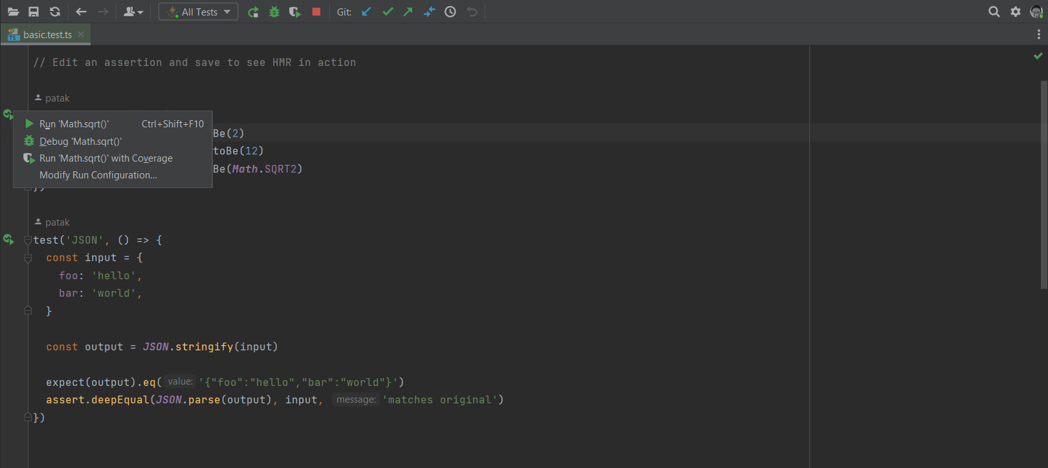Click the Git Commit green checkmark
This screenshot has width=1048, height=468.
pyautogui.click(x=388, y=12)
